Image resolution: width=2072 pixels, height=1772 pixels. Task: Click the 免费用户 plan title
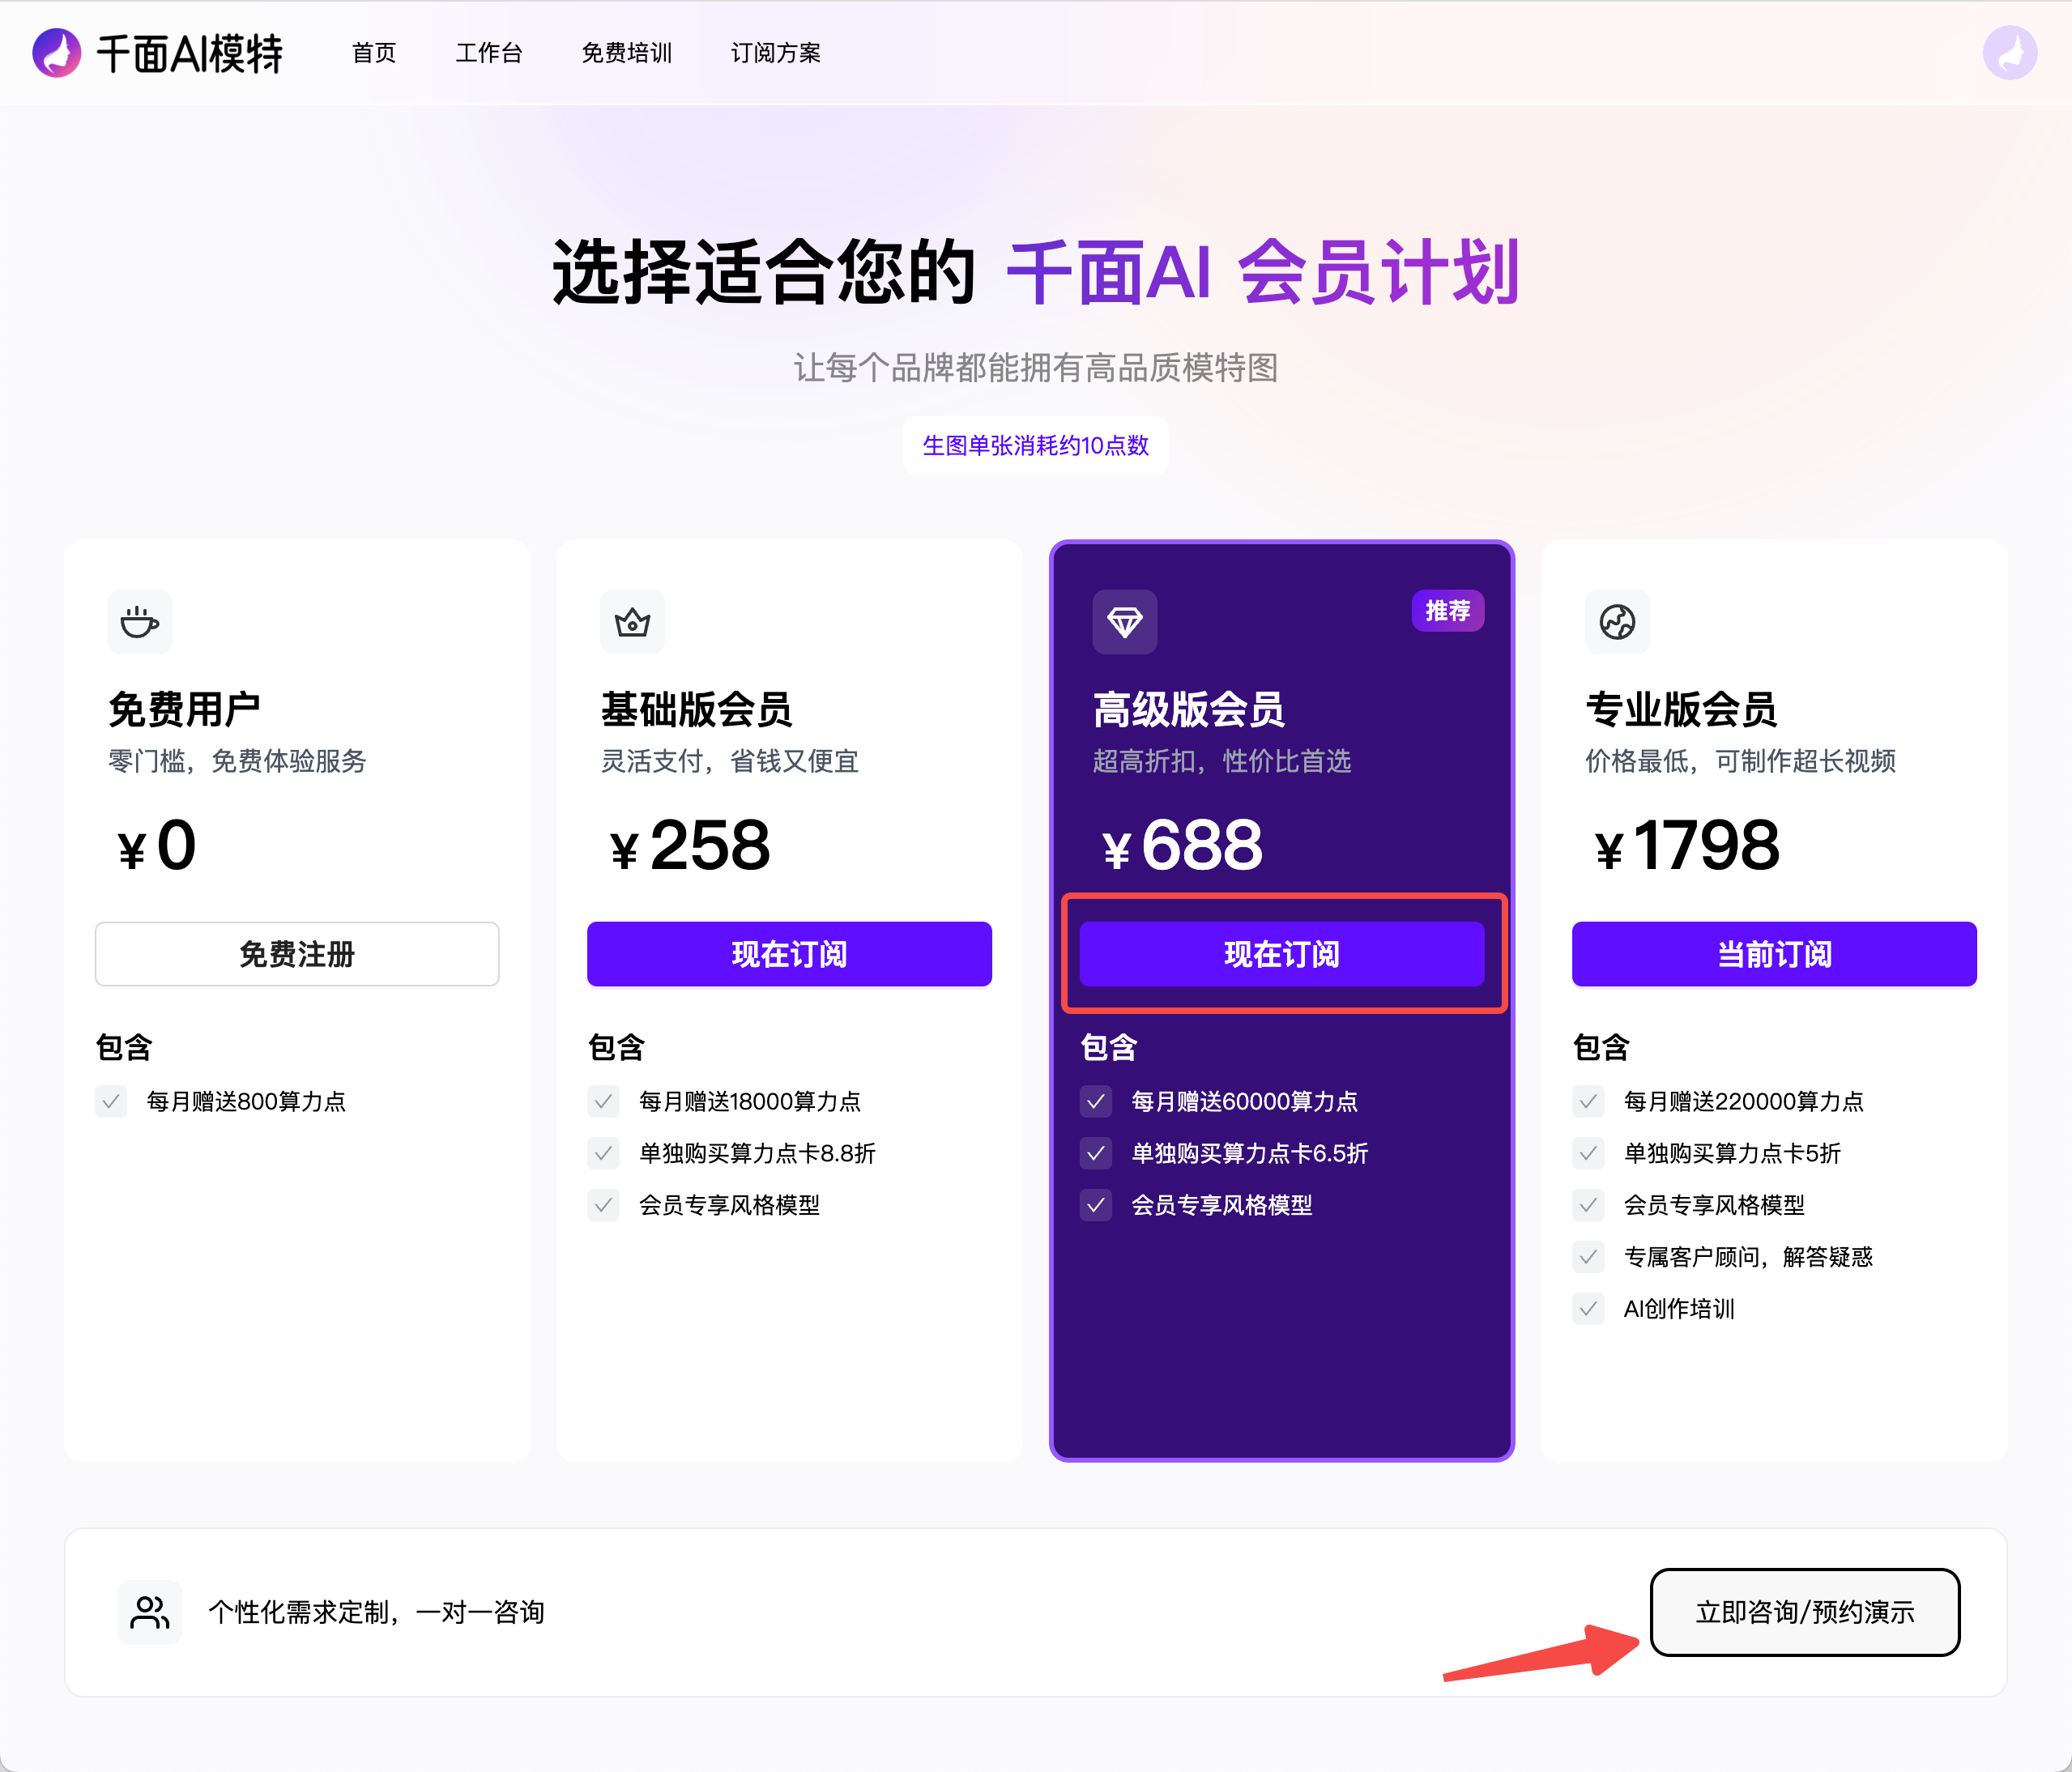coord(184,710)
